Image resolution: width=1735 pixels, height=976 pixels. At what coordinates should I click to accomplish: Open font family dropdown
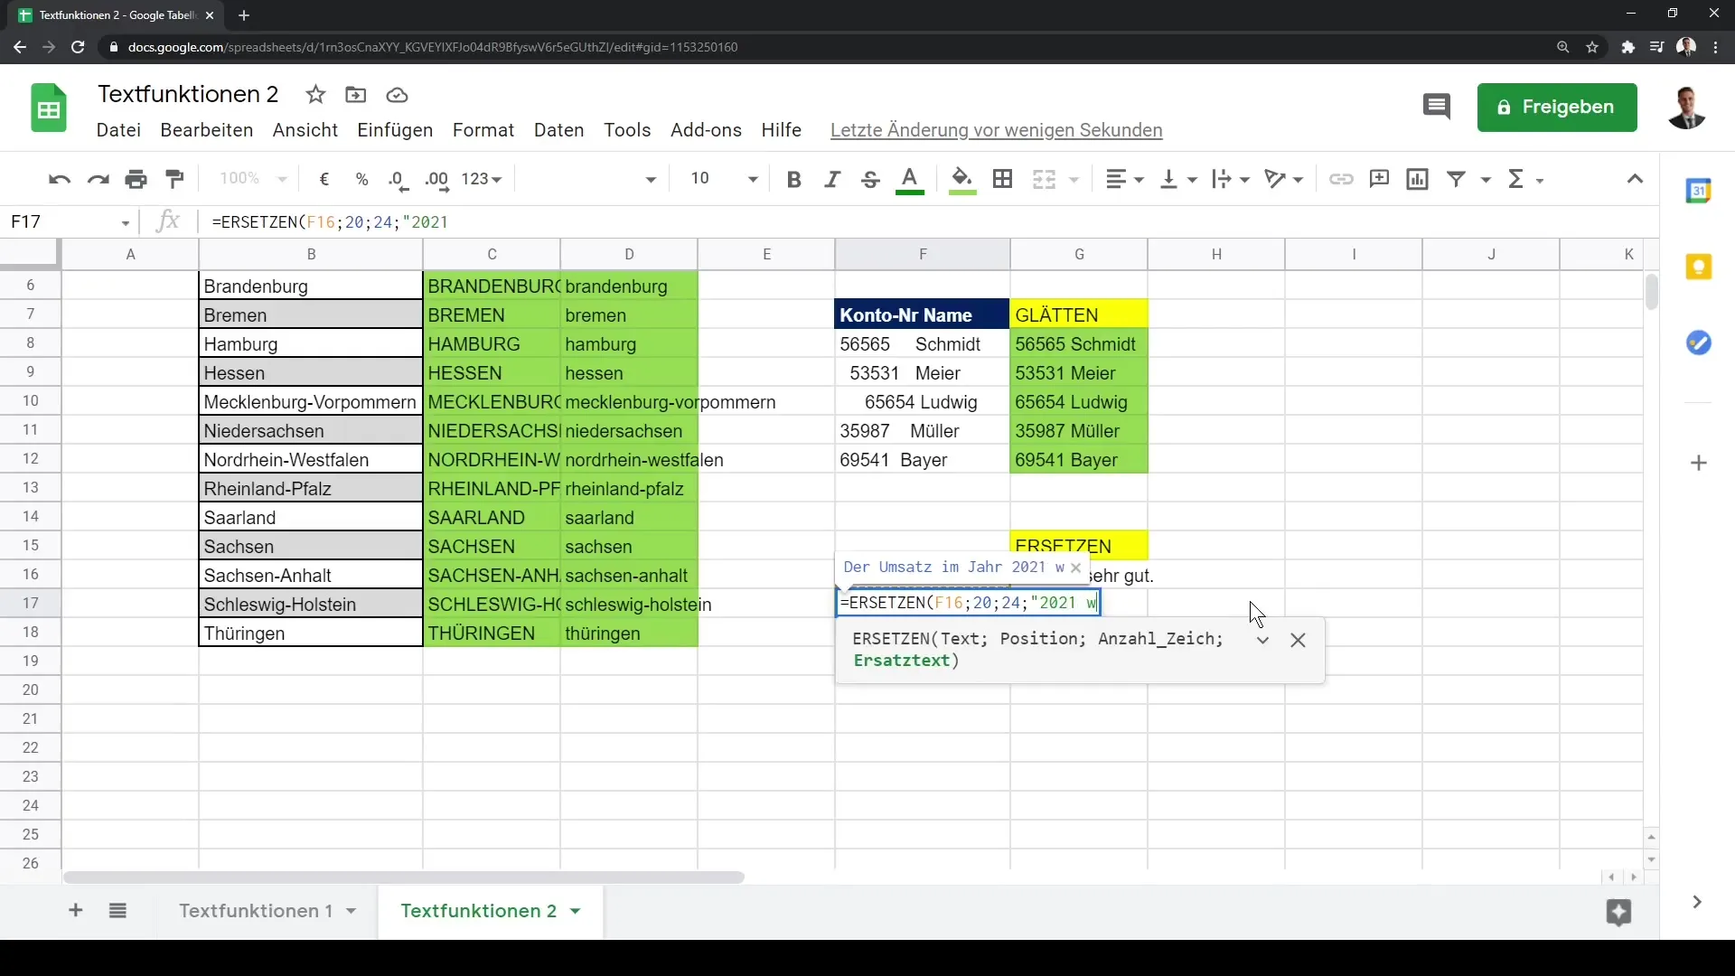592,179
